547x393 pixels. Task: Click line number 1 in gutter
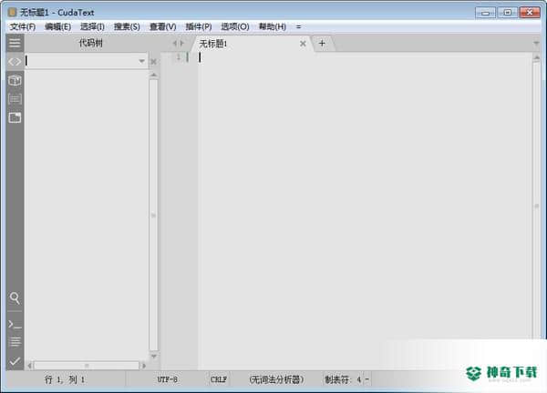tap(179, 56)
